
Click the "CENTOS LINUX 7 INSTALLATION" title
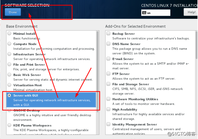click(170, 6)
